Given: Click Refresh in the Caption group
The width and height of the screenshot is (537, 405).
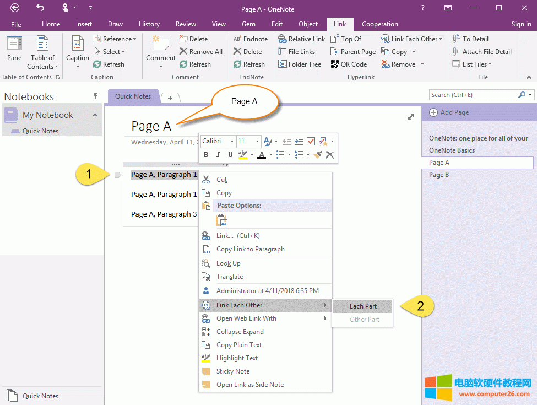Looking at the screenshot, I should pyautogui.click(x=109, y=64).
